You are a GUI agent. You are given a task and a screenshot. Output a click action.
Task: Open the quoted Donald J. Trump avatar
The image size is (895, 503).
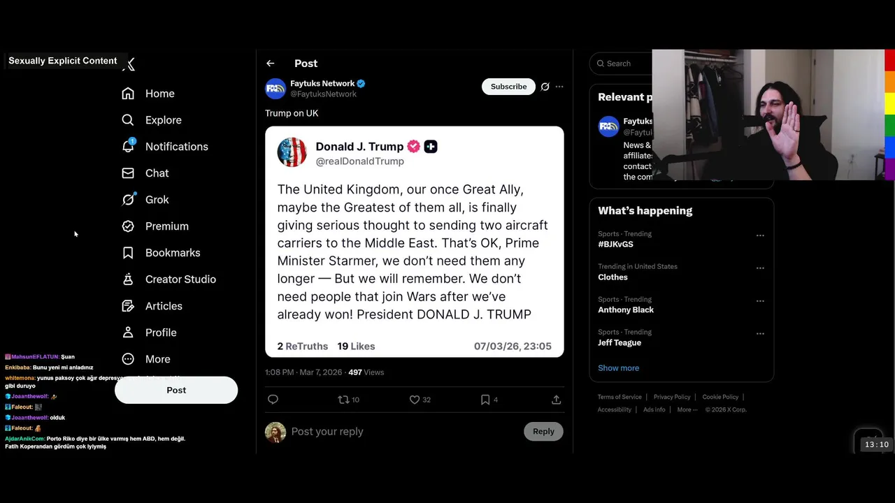[292, 152]
